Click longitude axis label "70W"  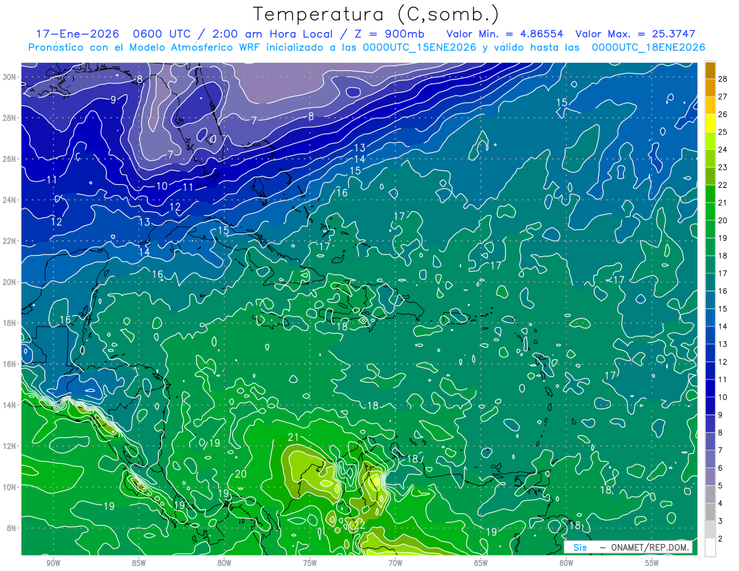[395, 563]
